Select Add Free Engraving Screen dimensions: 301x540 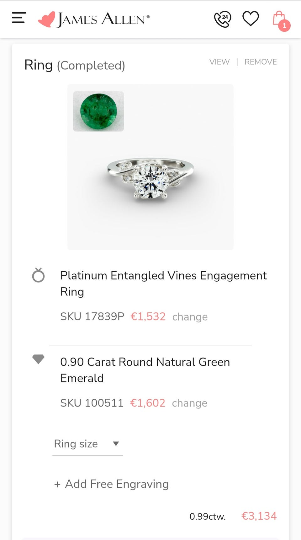117,484
